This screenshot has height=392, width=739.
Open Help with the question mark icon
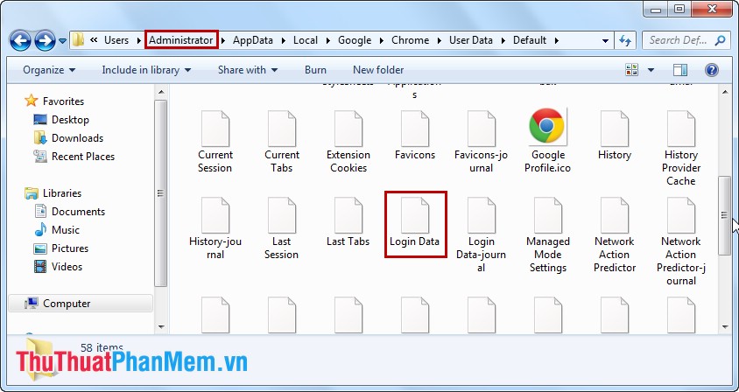point(712,70)
